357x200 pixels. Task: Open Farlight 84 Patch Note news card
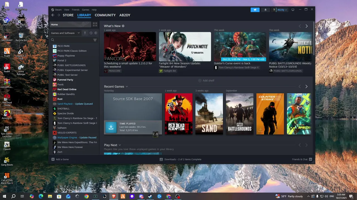pos(185,47)
